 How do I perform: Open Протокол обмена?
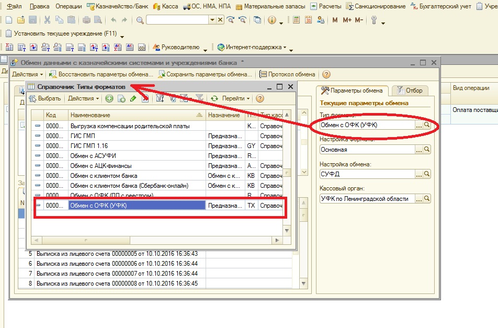[287, 74]
